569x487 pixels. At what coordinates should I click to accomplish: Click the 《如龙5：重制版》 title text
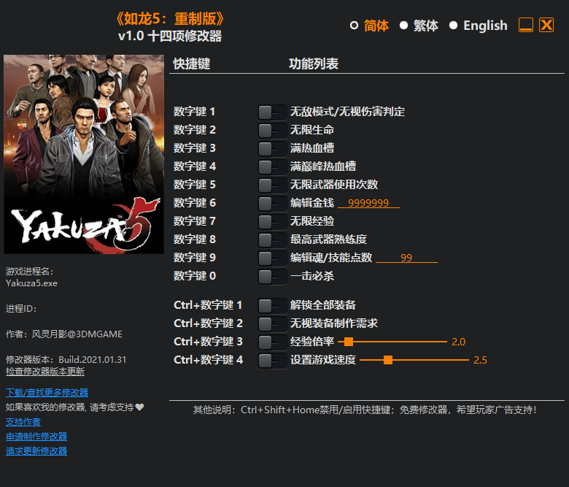pos(170,18)
